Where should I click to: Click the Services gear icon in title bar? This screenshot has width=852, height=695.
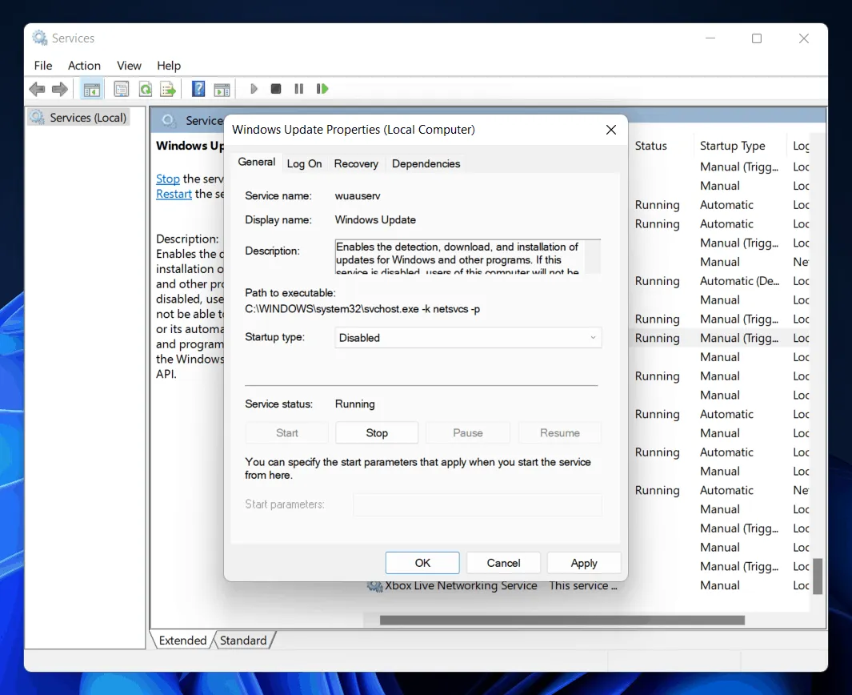click(x=40, y=38)
